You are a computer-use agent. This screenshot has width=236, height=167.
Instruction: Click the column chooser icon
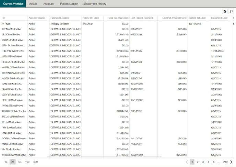[231, 11]
